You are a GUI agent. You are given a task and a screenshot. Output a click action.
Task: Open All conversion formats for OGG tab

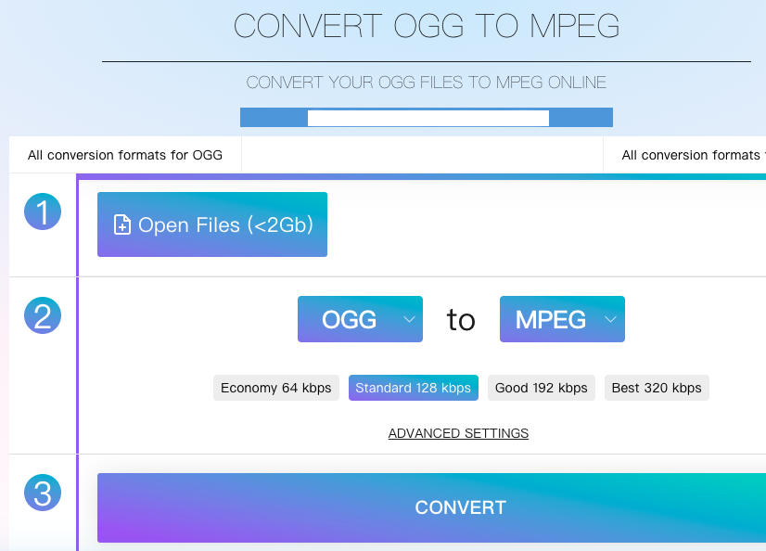[125, 155]
